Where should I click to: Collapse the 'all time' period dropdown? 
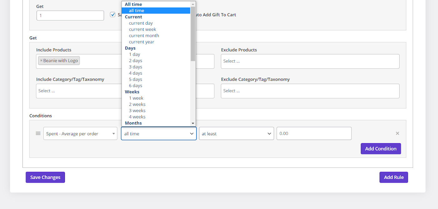pos(159,133)
